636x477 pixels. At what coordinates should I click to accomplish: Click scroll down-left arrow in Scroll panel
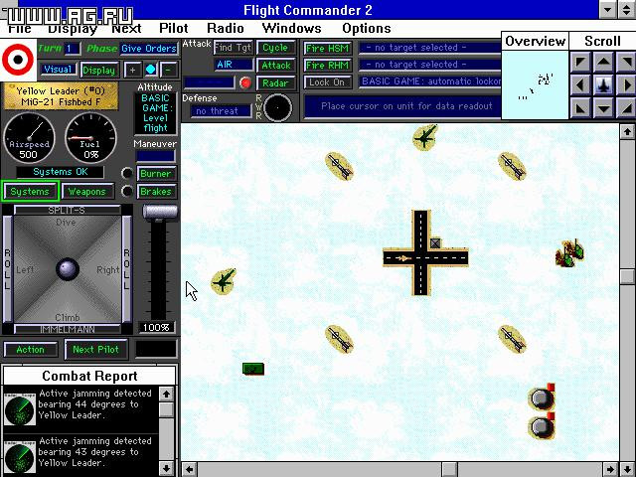pyautogui.click(x=580, y=108)
